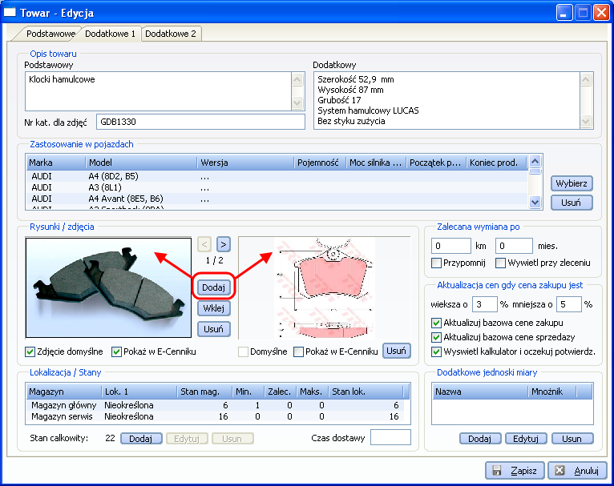614x486 pixels.
Task: Click the vehicle list scrollbar thumb
Action: click(535, 171)
